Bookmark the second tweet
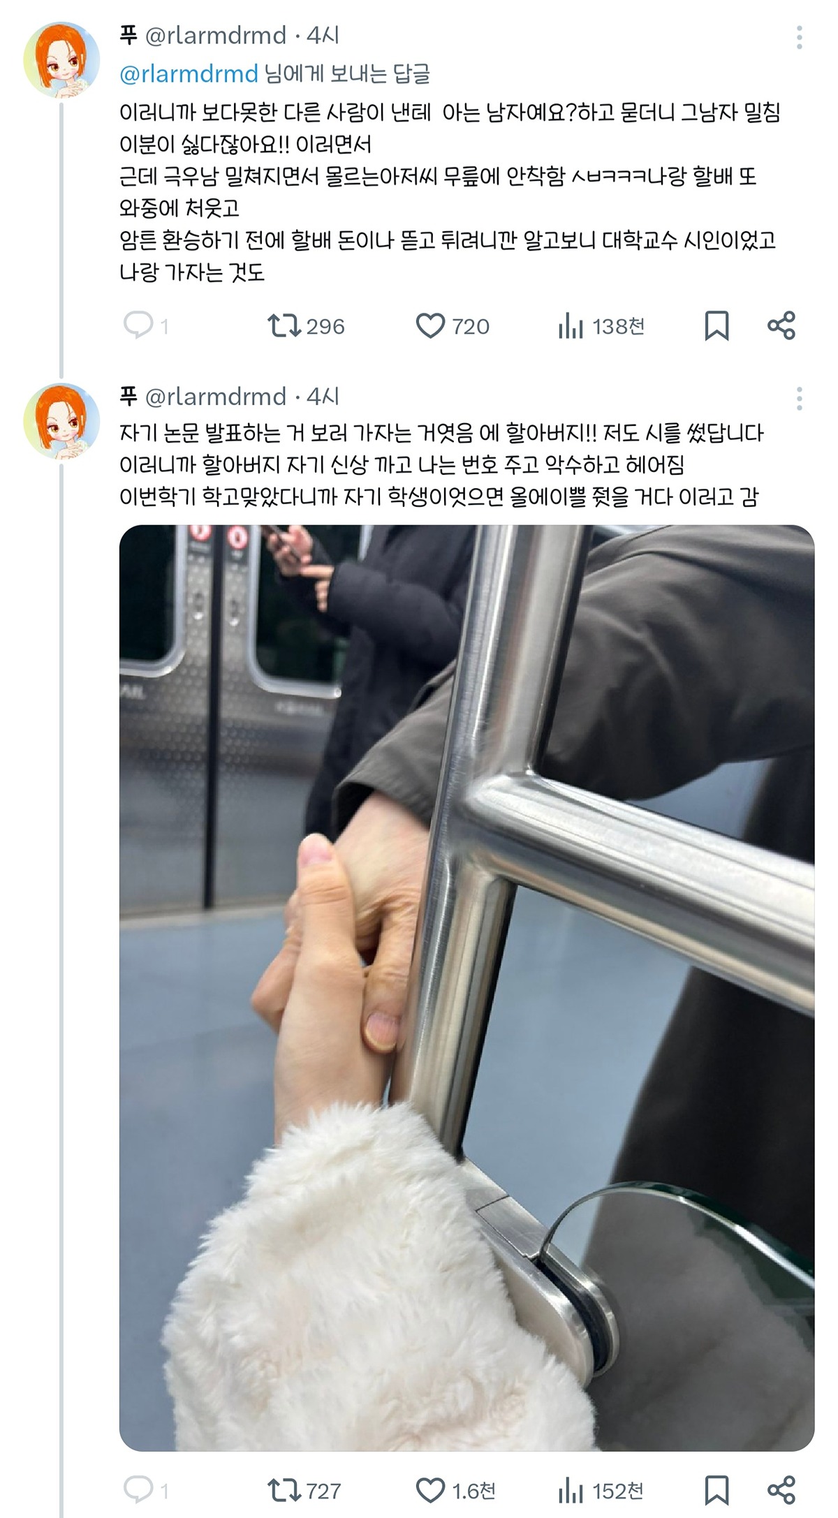Screen dimensions: 838x1518 [716, 1491]
